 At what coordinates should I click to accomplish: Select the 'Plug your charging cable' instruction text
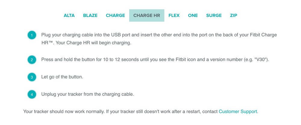159,39
